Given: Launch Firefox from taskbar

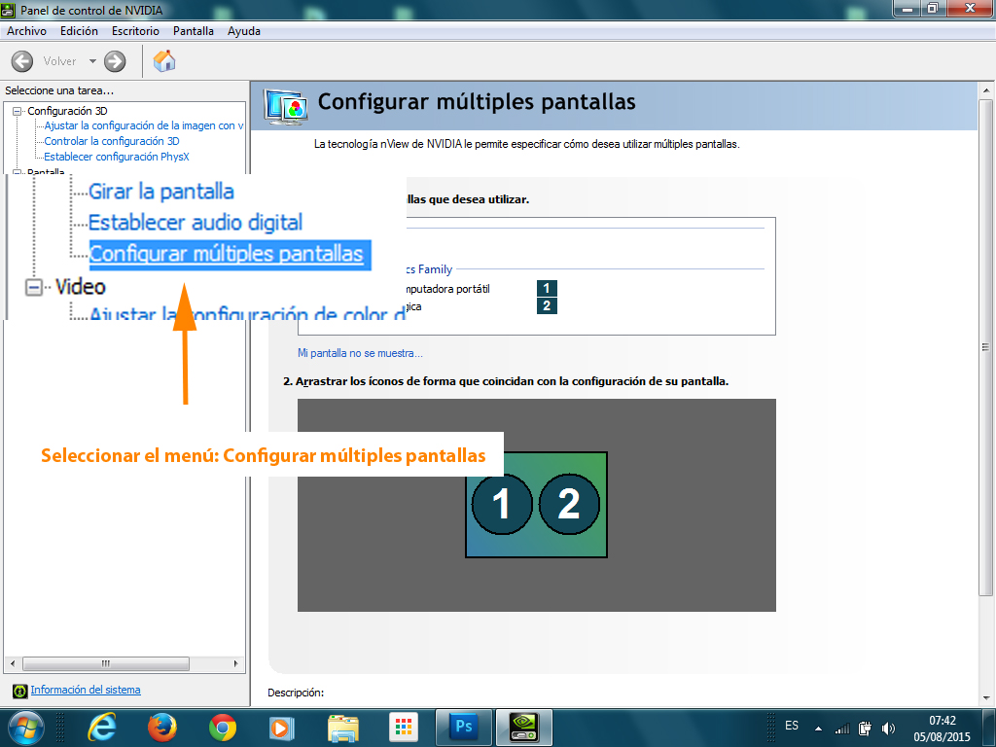Looking at the screenshot, I should (x=162, y=728).
